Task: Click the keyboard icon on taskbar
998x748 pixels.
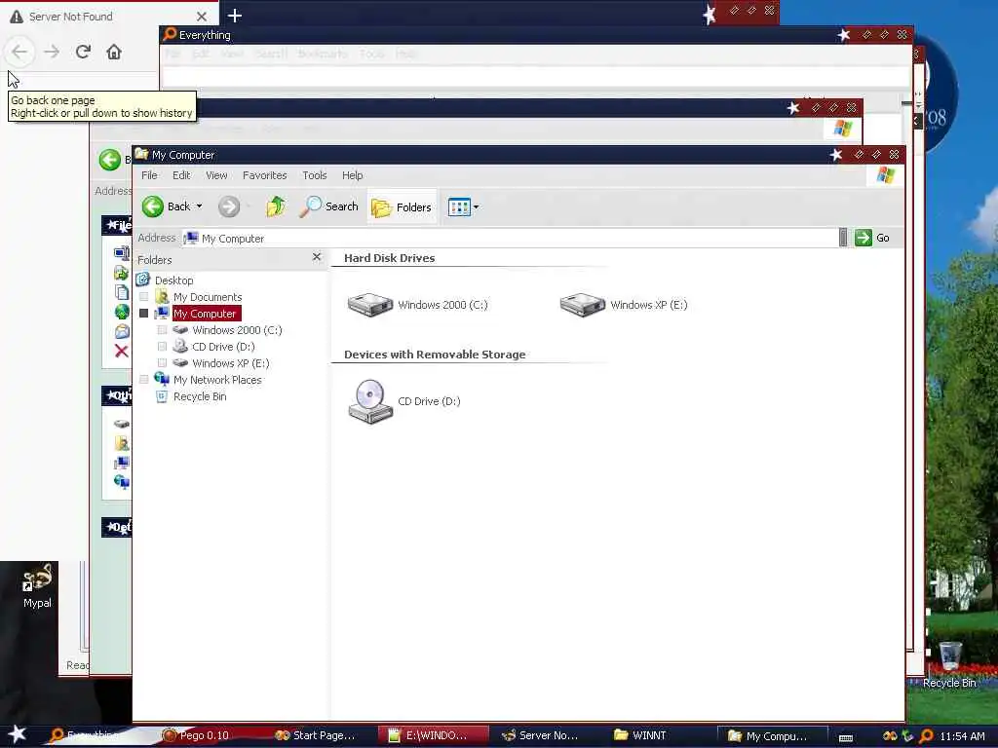Action: 846,738
